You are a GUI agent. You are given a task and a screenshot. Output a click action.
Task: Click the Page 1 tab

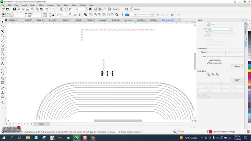(42, 124)
